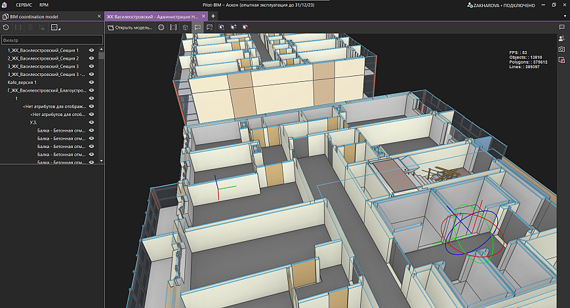Open the comments icon in right sidebar
The width and height of the screenshot is (570, 308).
[562, 28]
